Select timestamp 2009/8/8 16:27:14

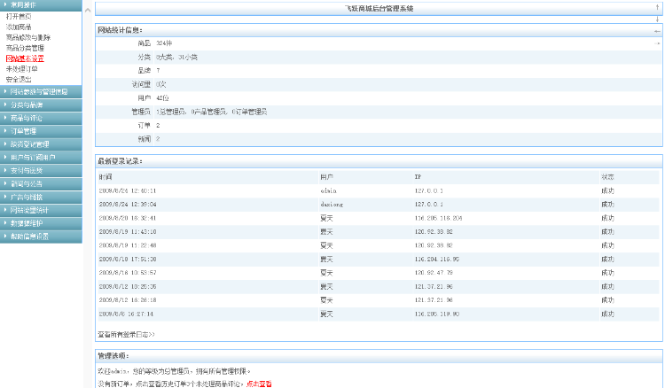tap(126, 314)
